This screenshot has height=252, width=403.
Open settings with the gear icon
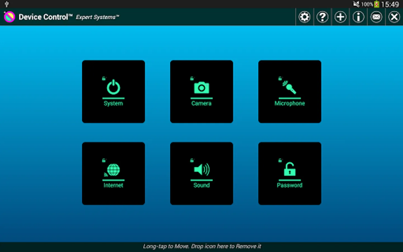[304, 17]
